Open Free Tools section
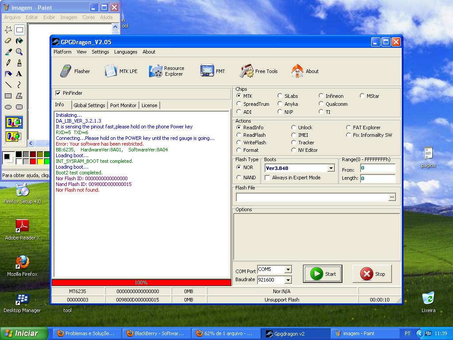This screenshot has height=340, width=453. coord(258,71)
